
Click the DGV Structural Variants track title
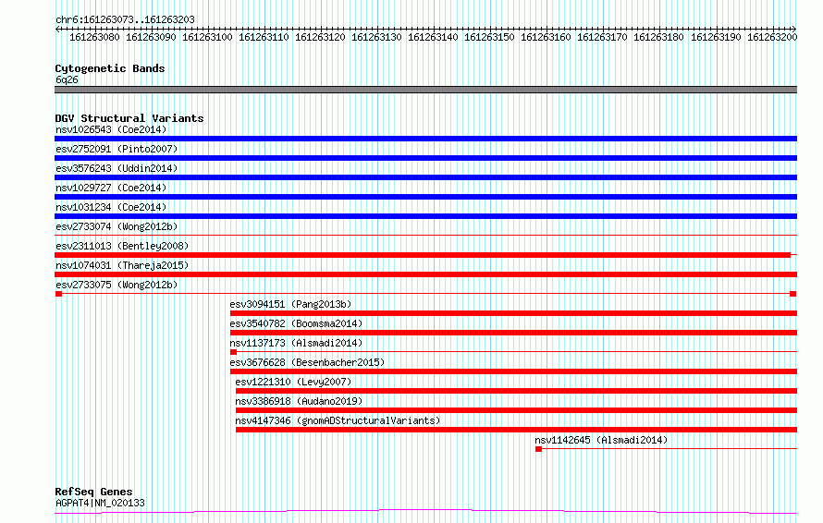click(129, 118)
